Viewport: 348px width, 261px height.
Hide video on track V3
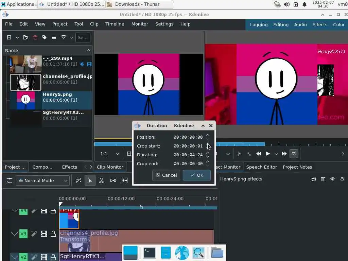tap(44, 233)
